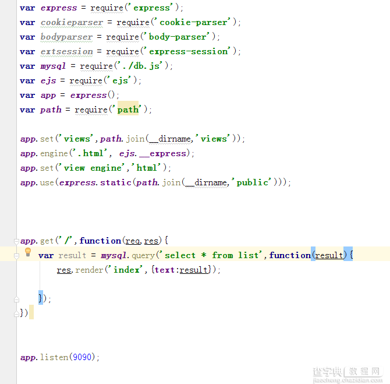
Task: Click the 'req' parameter in app.get
Action: pos(132,241)
